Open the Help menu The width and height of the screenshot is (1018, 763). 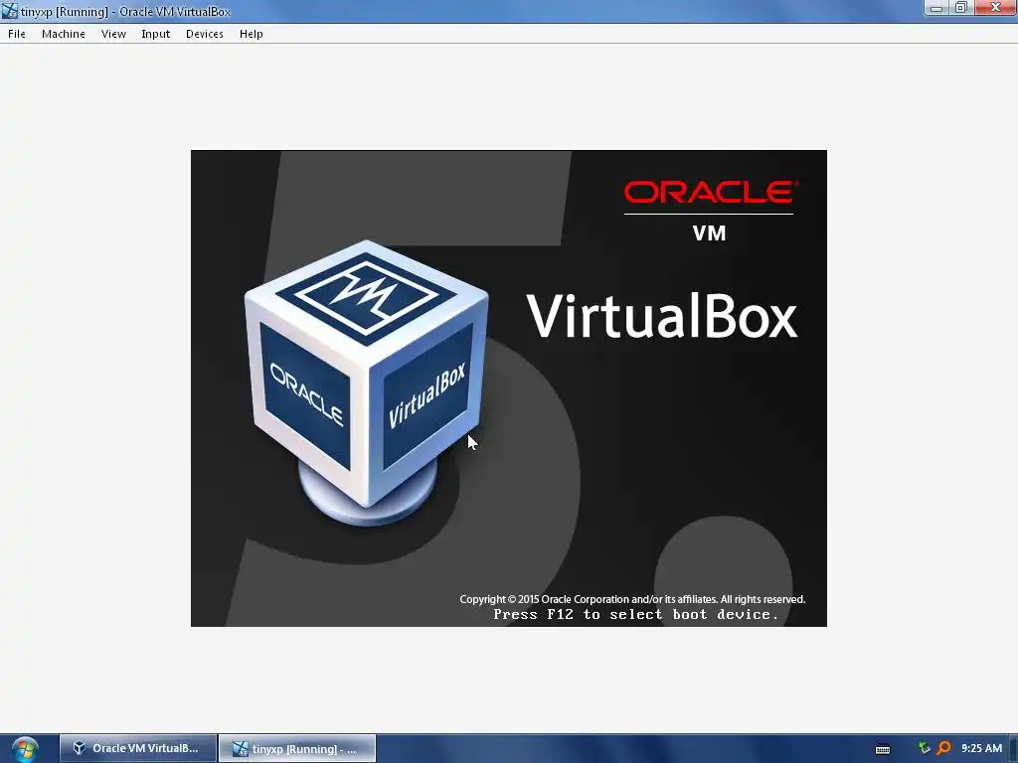pos(251,34)
